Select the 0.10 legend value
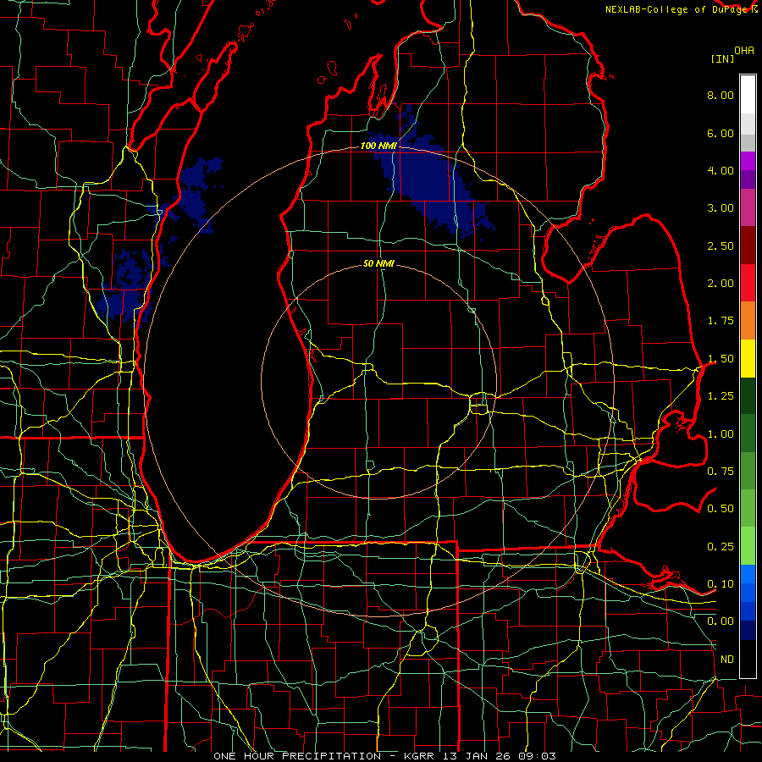Viewport: 762px width, 762px height. coord(721,584)
